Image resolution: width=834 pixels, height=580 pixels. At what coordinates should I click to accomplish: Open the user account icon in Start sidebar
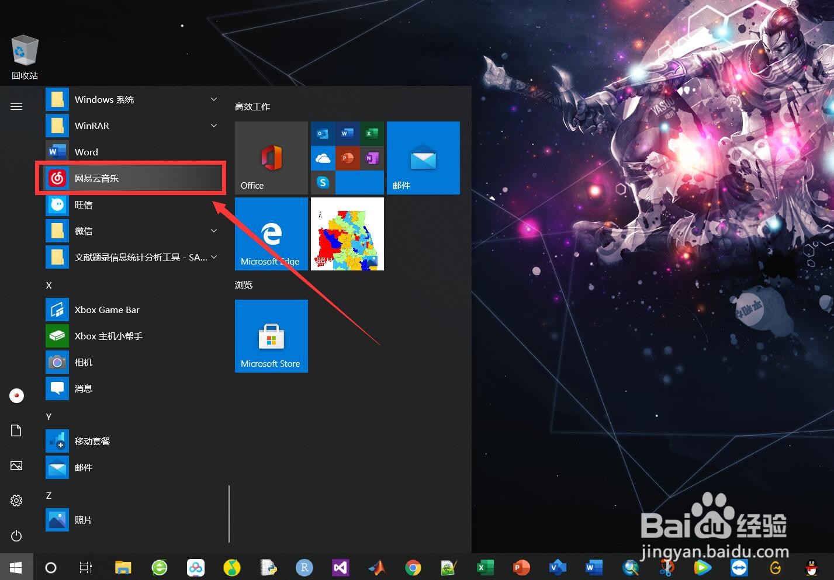(16, 395)
